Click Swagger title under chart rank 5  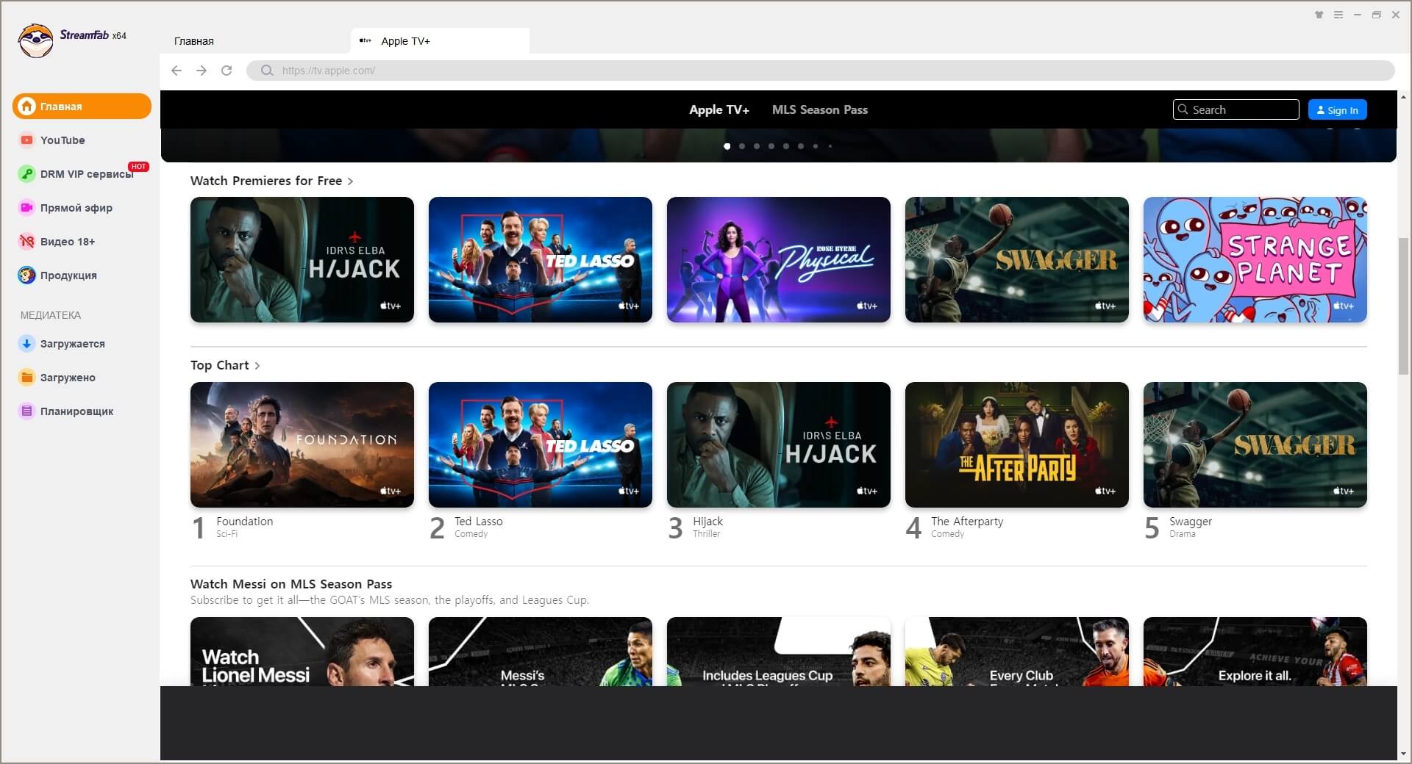pos(1191,522)
